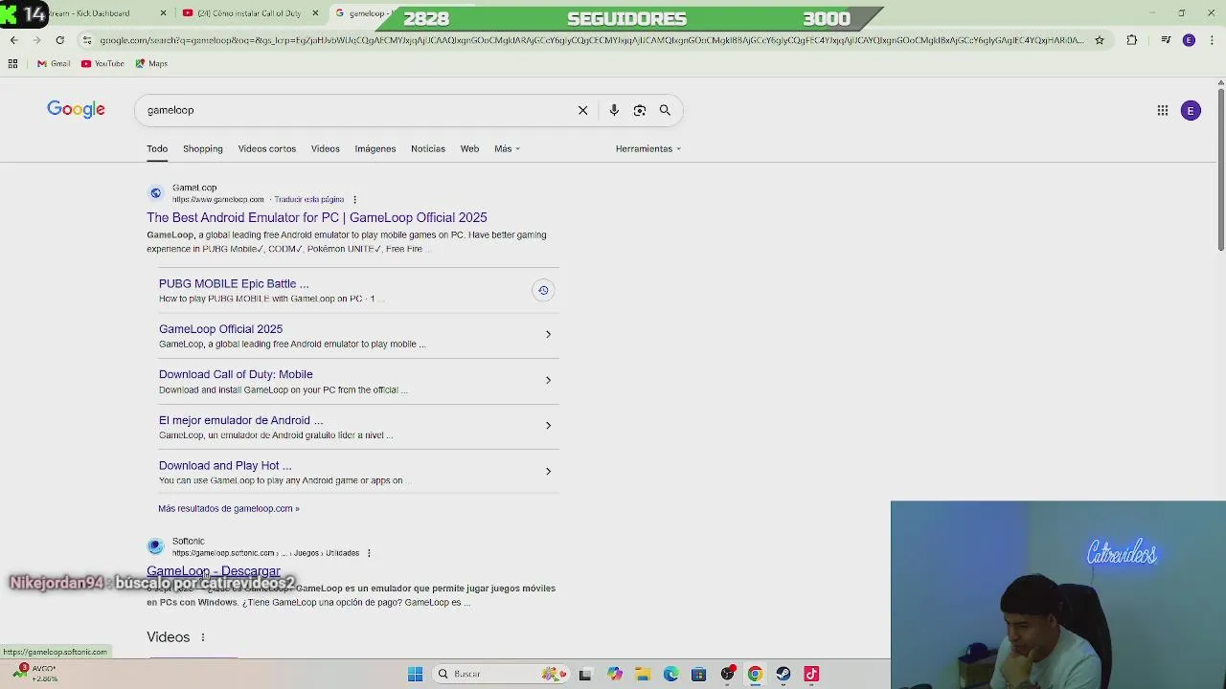Open Search by image (Lens) icon
The height and width of the screenshot is (689, 1226).
click(x=640, y=110)
